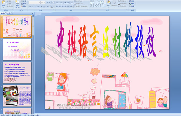Switch to Outline (大纲) pane tab

[x=9, y=13]
